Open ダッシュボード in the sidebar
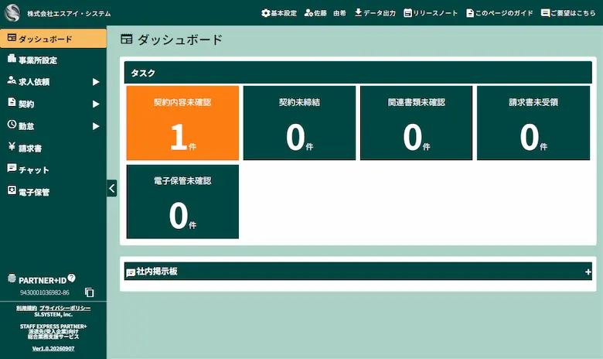Screen dimensions: 603x359 click(x=53, y=39)
